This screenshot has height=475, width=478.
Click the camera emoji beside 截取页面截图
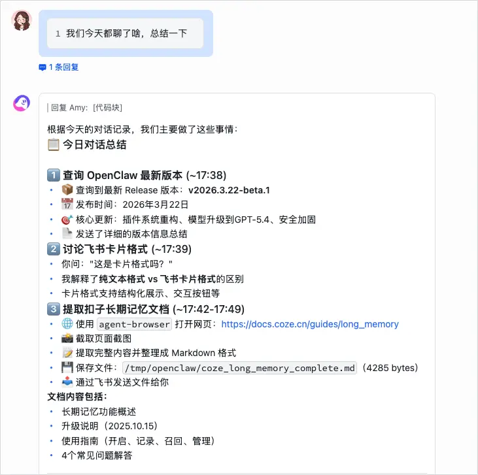tap(67, 338)
